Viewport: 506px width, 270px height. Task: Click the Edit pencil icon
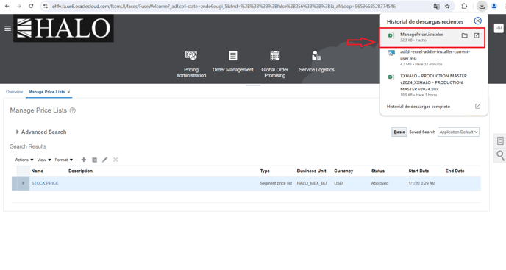pos(105,160)
